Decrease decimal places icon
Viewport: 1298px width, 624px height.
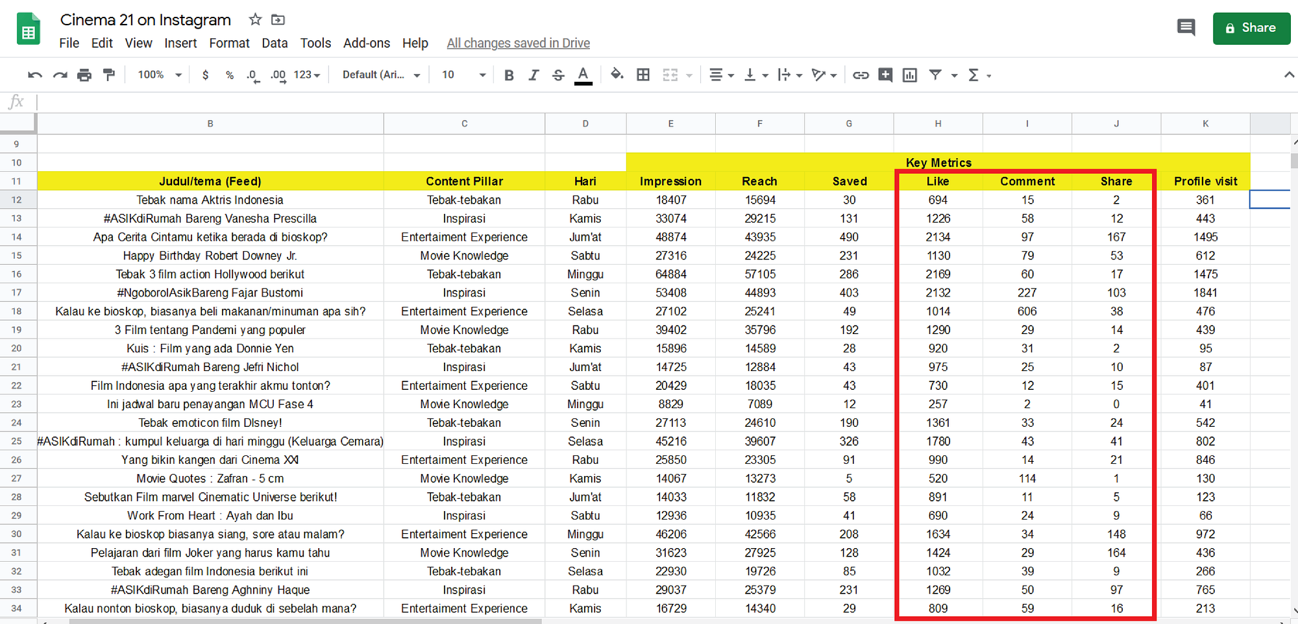pos(253,75)
